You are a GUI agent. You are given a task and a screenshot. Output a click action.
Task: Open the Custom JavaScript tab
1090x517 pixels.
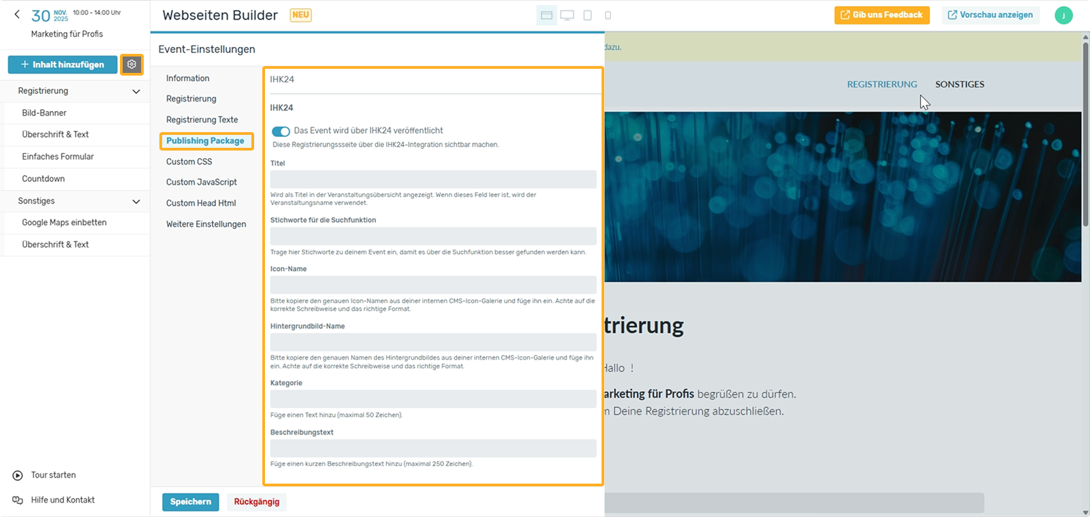pyautogui.click(x=201, y=183)
